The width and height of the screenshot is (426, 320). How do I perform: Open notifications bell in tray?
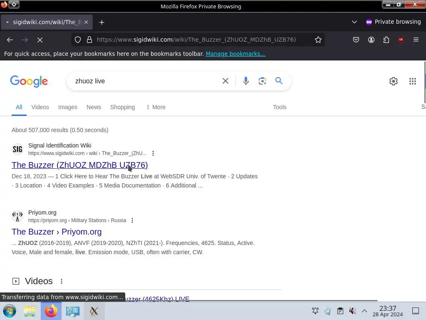(x=315, y=311)
